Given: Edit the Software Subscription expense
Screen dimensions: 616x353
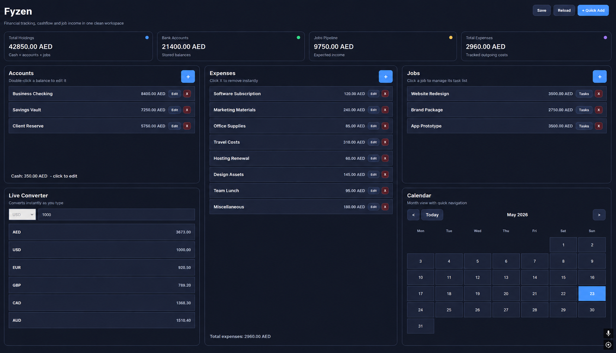Looking at the screenshot, I should pyautogui.click(x=373, y=94).
